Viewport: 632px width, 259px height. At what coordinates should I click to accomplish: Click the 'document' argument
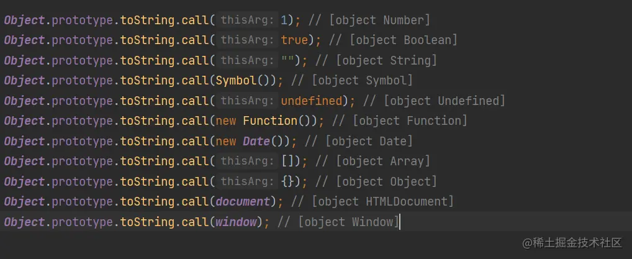click(x=243, y=202)
